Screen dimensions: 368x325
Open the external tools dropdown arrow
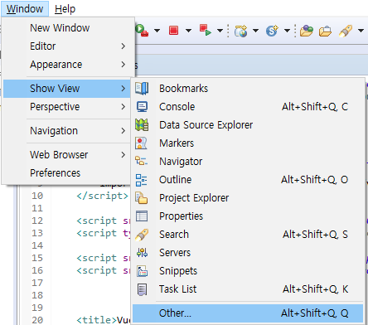click(x=157, y=31)
